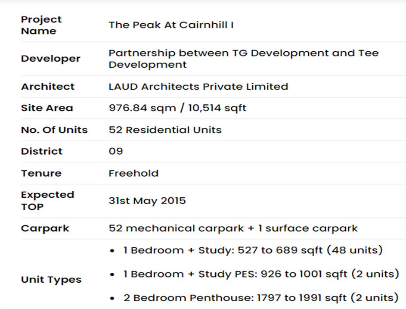Screen dimensions: 406x309
Task: Click the 52 mechanical carpark value
Action: (233, 228)
